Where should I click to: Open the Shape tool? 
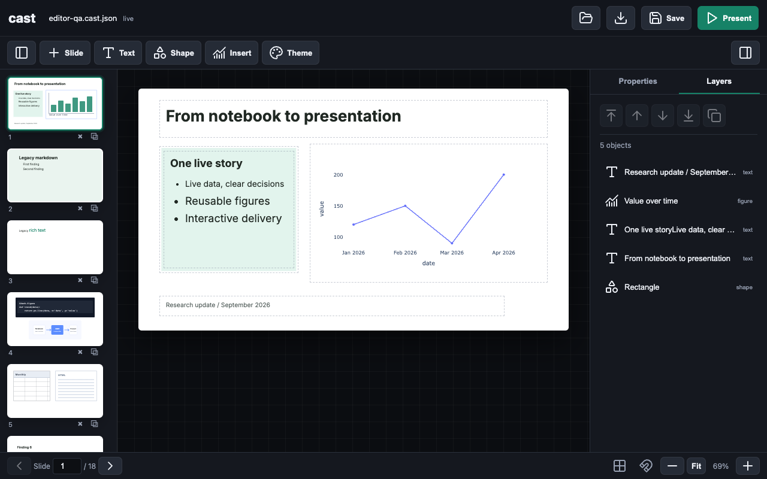point(174,53)
